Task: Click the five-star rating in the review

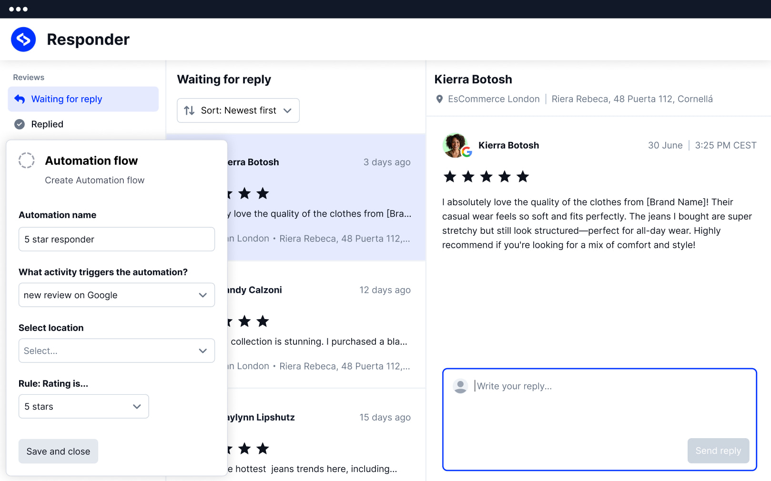Action: tap(486, 177)
